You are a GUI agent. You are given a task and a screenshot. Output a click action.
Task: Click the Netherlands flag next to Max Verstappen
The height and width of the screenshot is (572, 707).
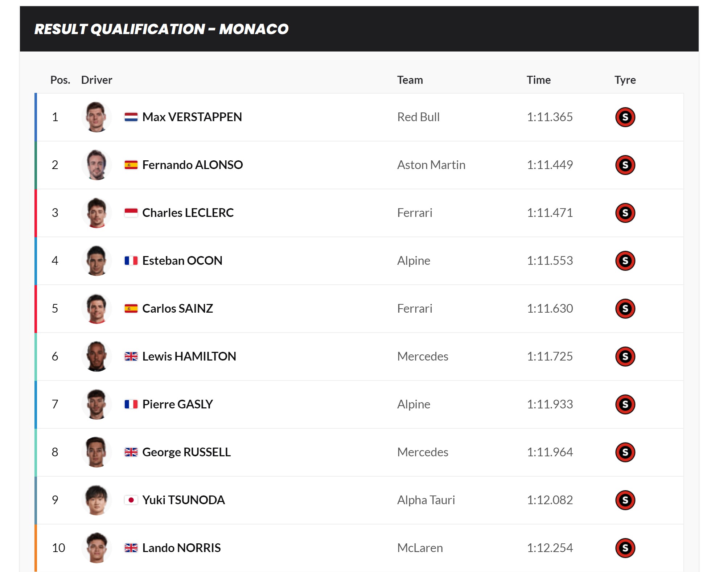click(x=131, y=117)
